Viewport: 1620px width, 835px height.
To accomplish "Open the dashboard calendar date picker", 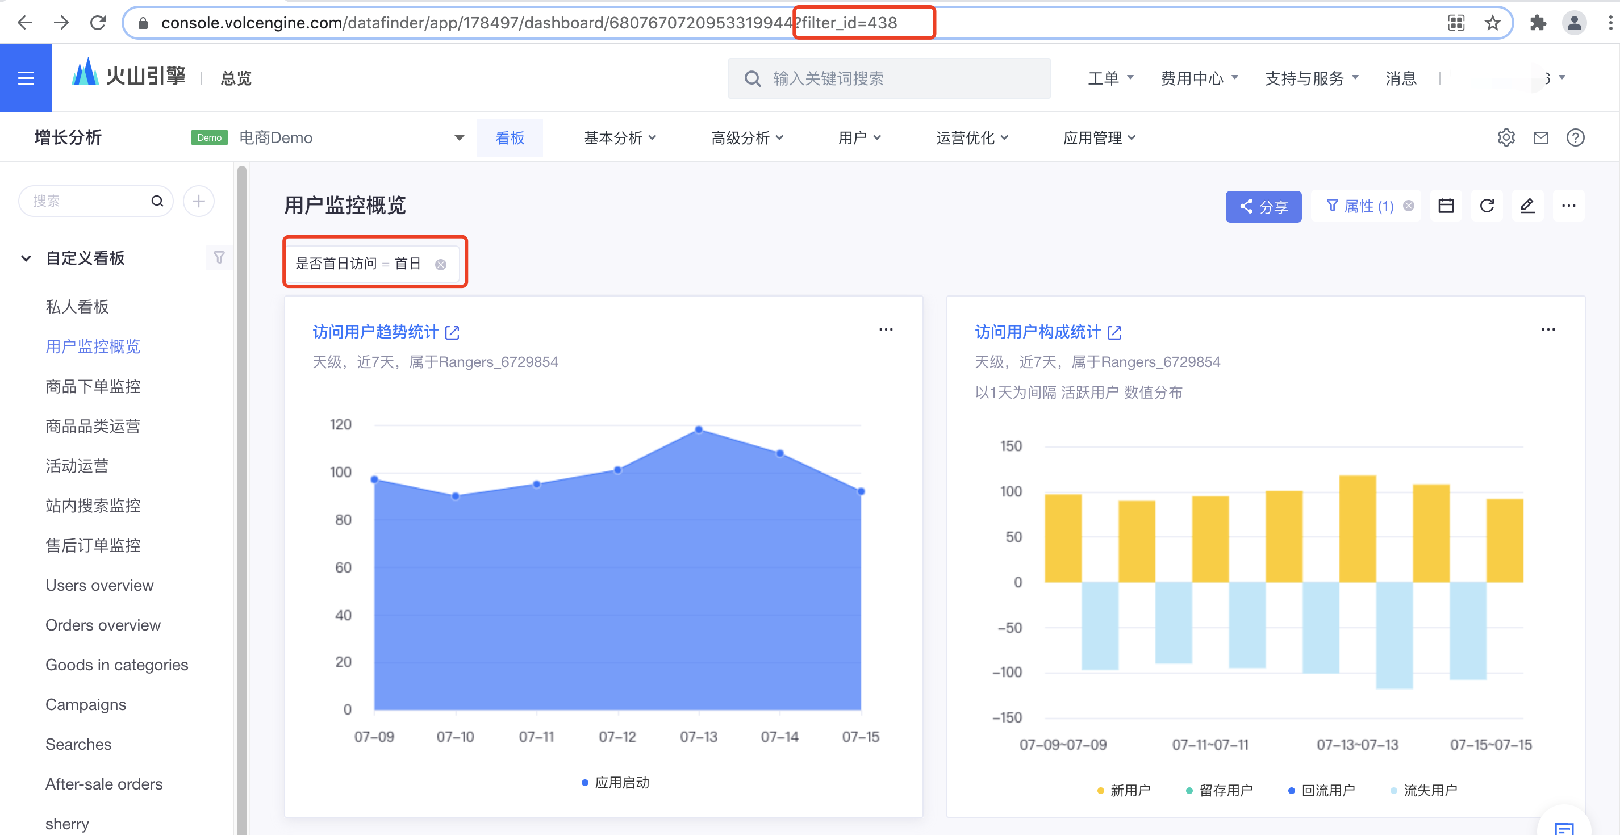I will tap(1446, 206).
